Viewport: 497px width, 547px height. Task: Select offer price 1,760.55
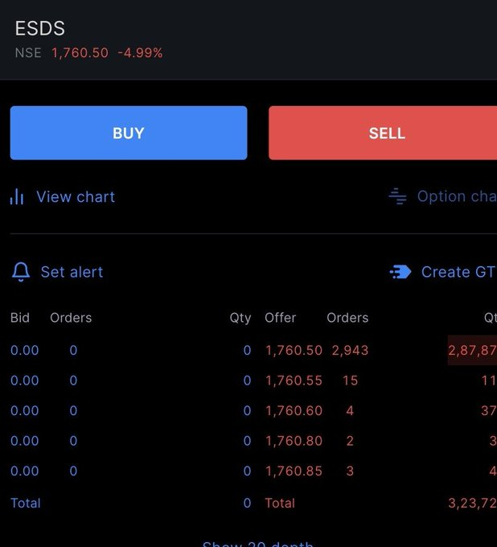(294, 380)
